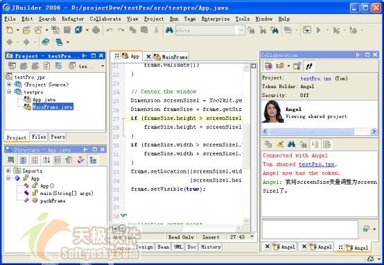The image size is (384, 265).
Task: Expand the Project Source node
Action: pyautogui.click(x=9, y=85)
